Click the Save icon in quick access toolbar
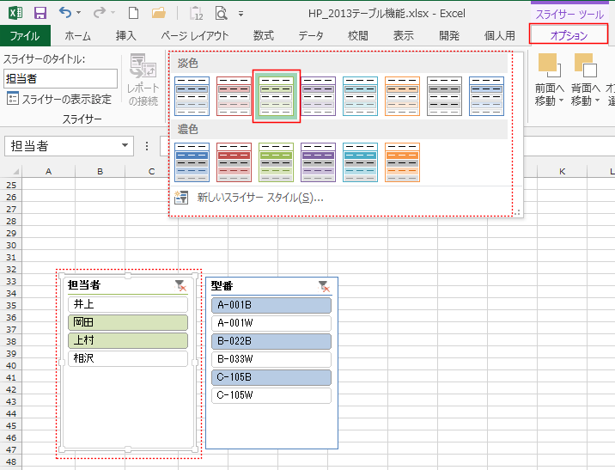This screenshot has width=615, height=470. pyautogui.click(x=40, y=13)
